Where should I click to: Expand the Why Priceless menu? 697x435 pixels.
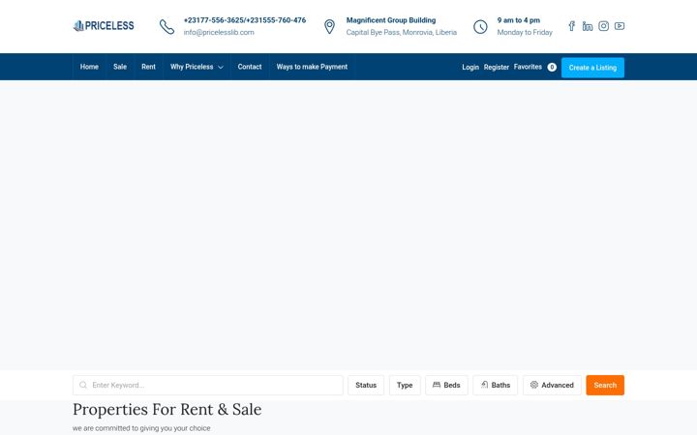(197, 67)
